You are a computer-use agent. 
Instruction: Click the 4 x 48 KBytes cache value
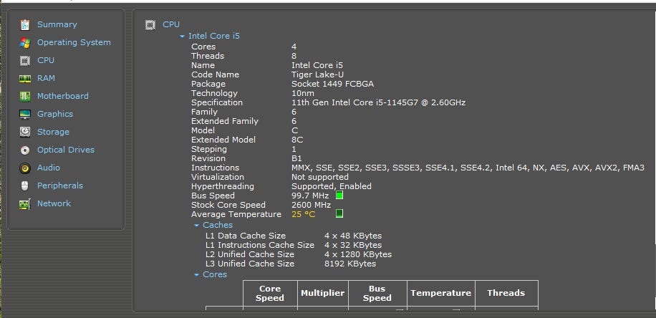point(352,236)
